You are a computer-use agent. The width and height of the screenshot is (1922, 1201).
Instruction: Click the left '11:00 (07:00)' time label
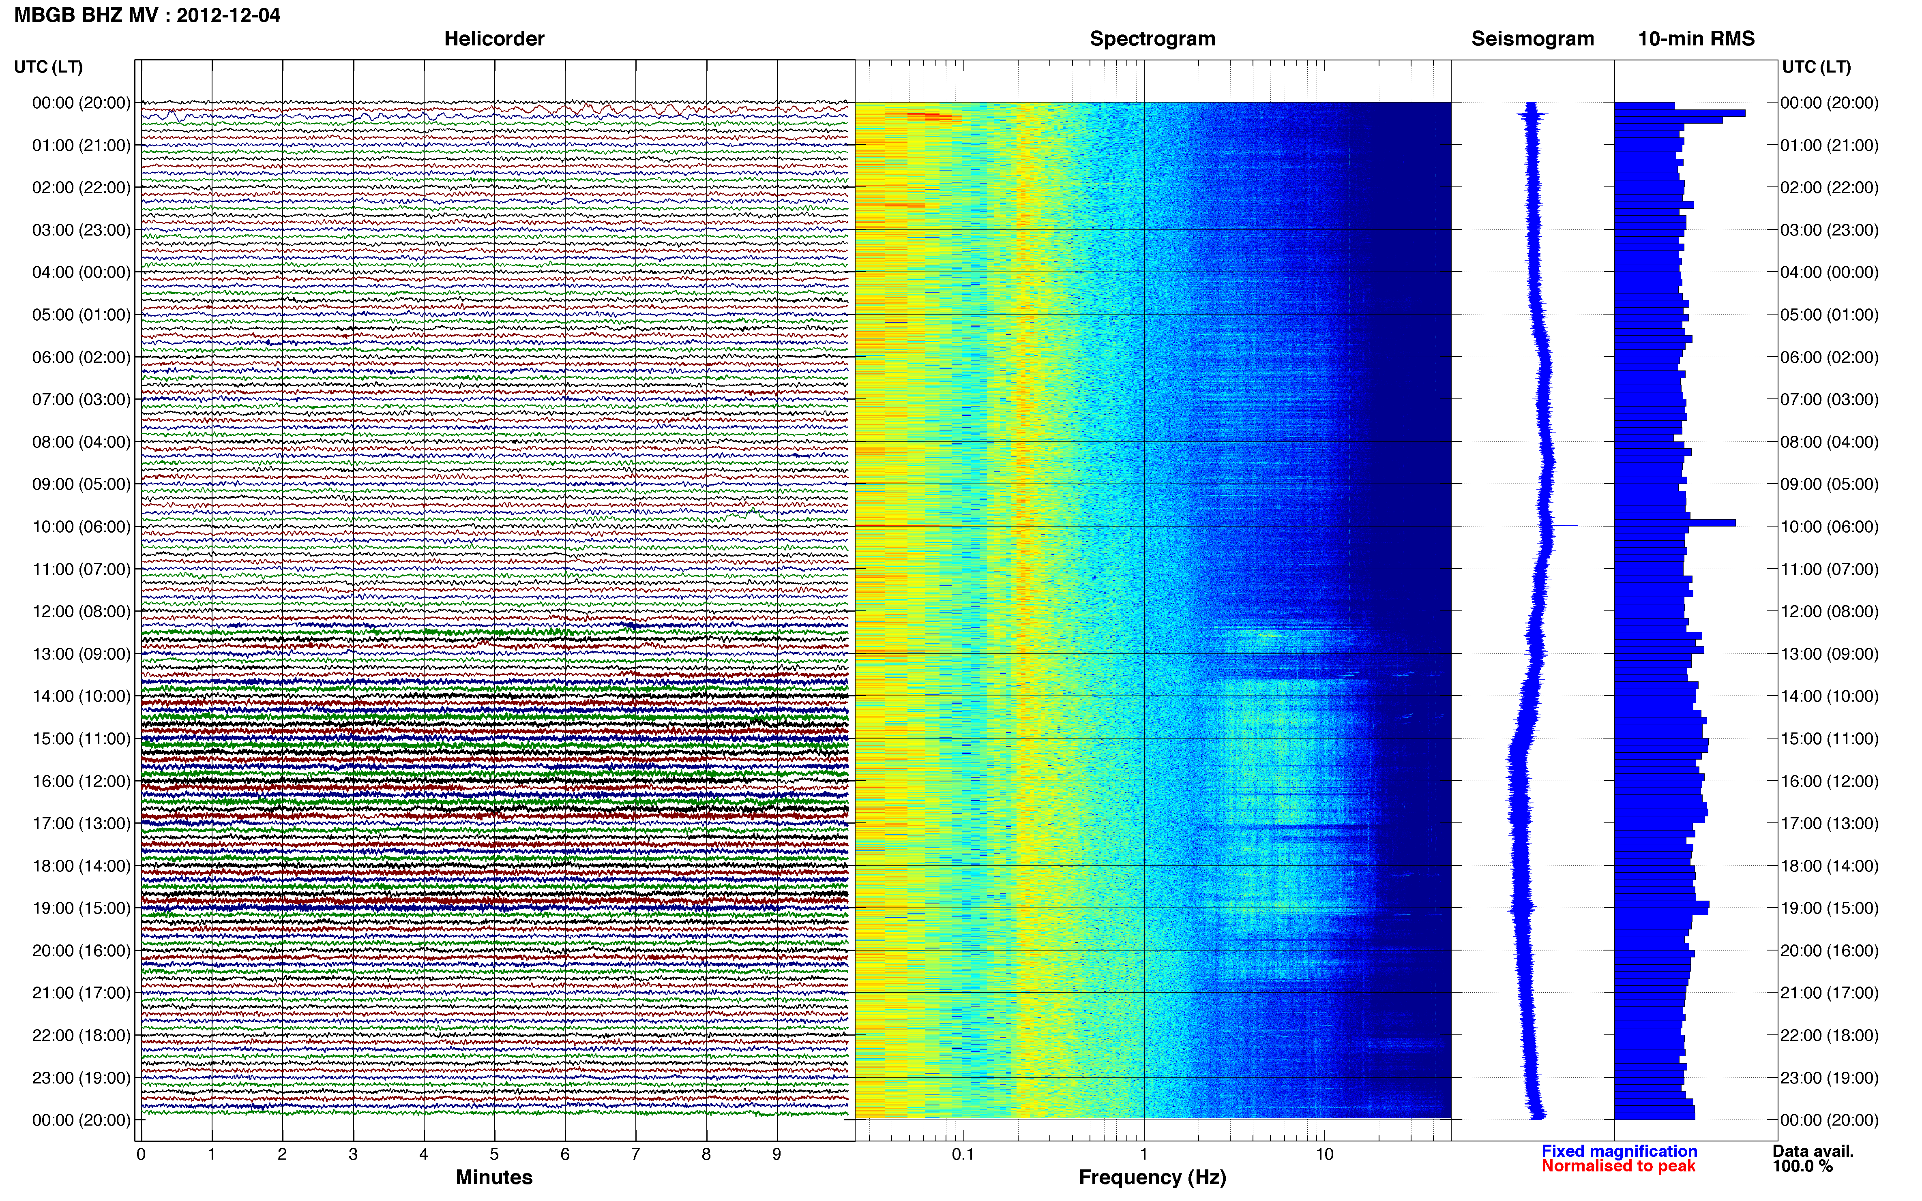(x=81, y=569)
